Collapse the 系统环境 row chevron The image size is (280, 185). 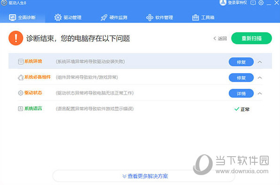tap(260, 62)
